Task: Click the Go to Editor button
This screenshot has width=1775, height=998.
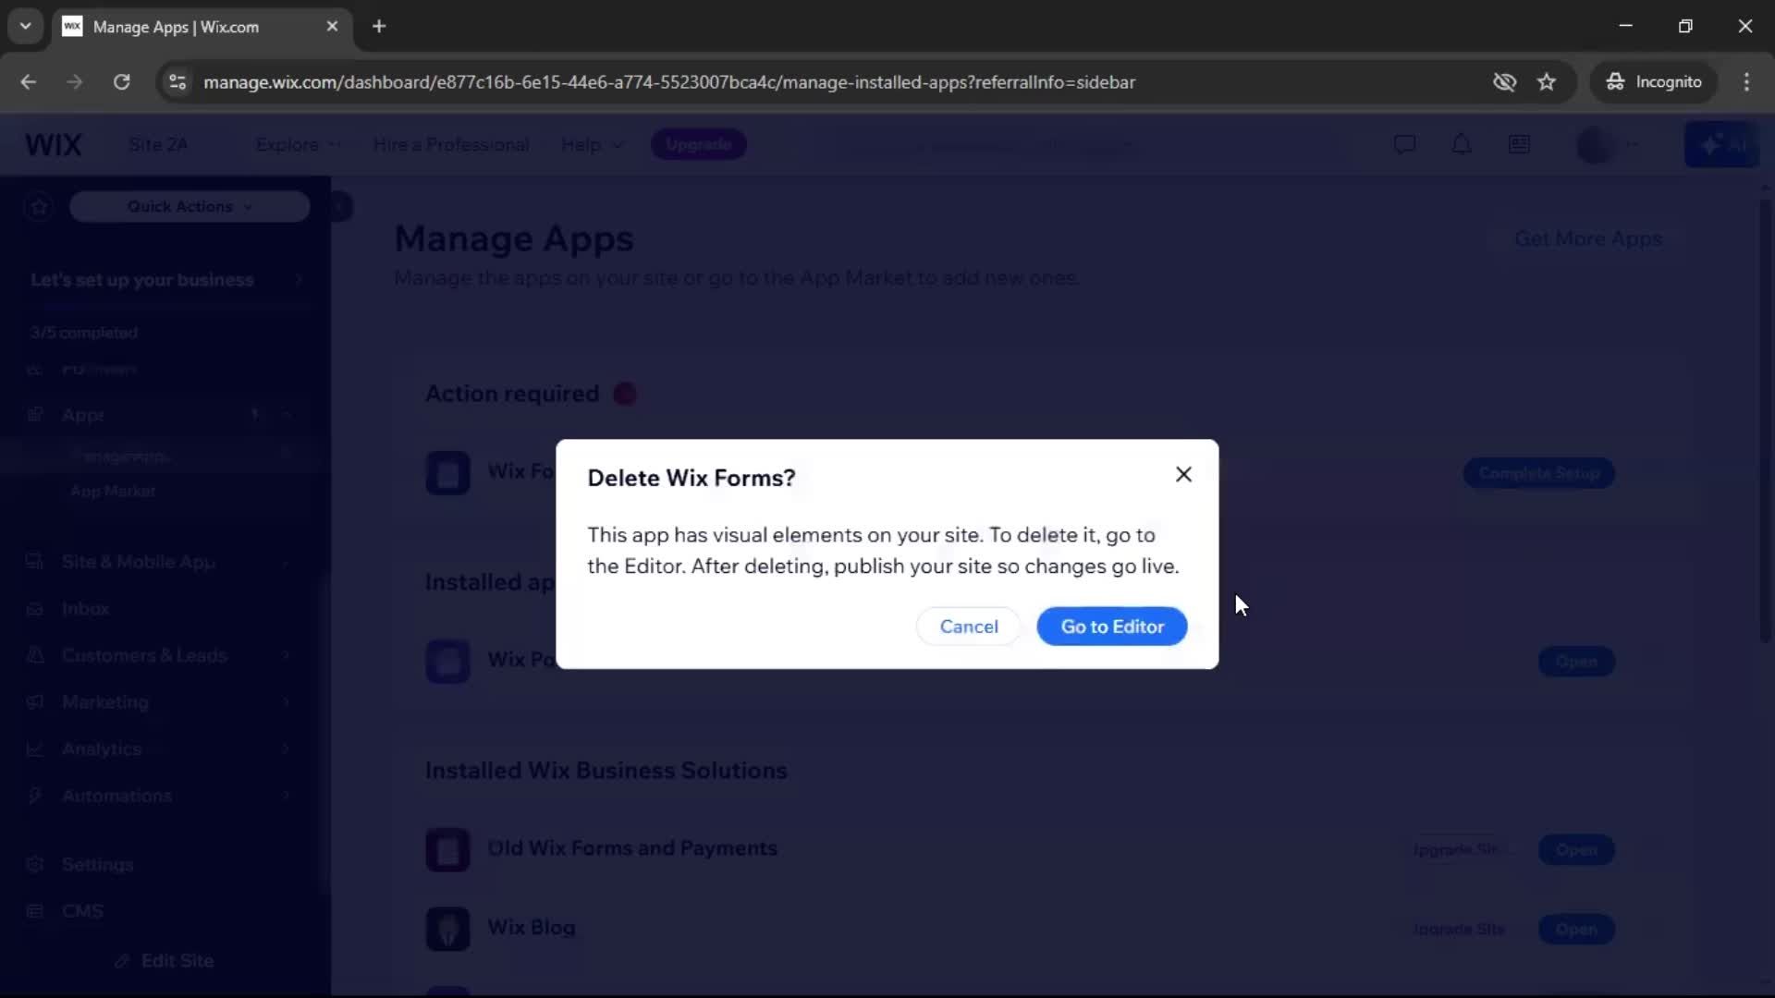Action: point(1112,627)
